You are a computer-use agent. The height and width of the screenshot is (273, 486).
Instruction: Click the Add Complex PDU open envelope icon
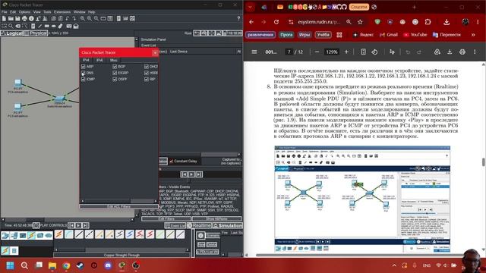coord(76,27)
